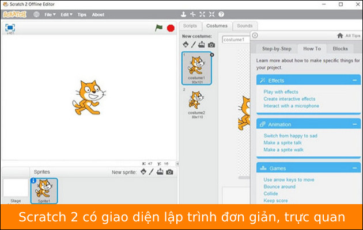Open 'Play with effects' tip

281,92
